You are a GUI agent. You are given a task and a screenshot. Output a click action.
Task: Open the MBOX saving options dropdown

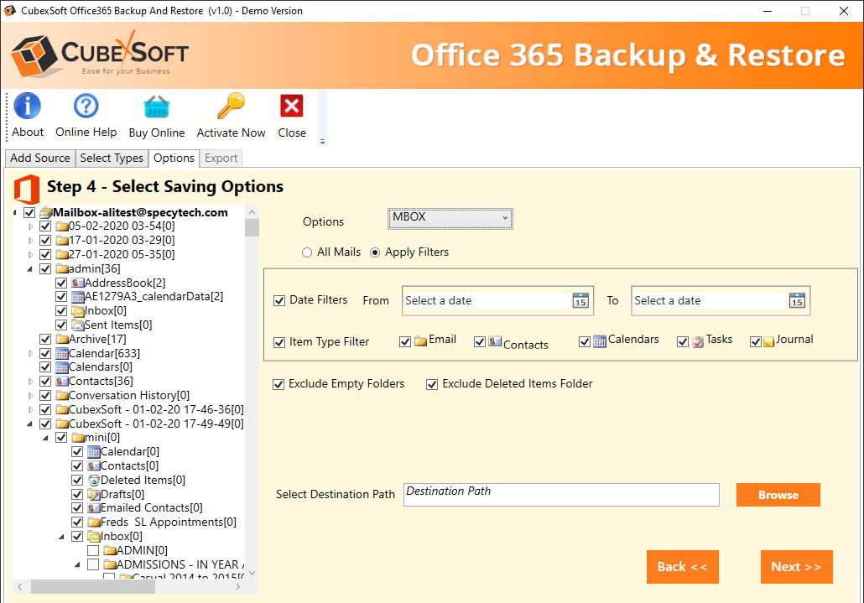(450, 219)
